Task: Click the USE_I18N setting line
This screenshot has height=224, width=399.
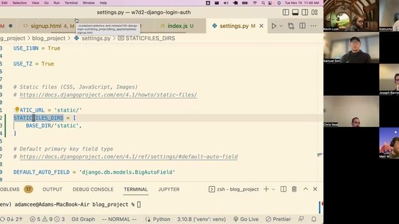Action: pos(37,49)
